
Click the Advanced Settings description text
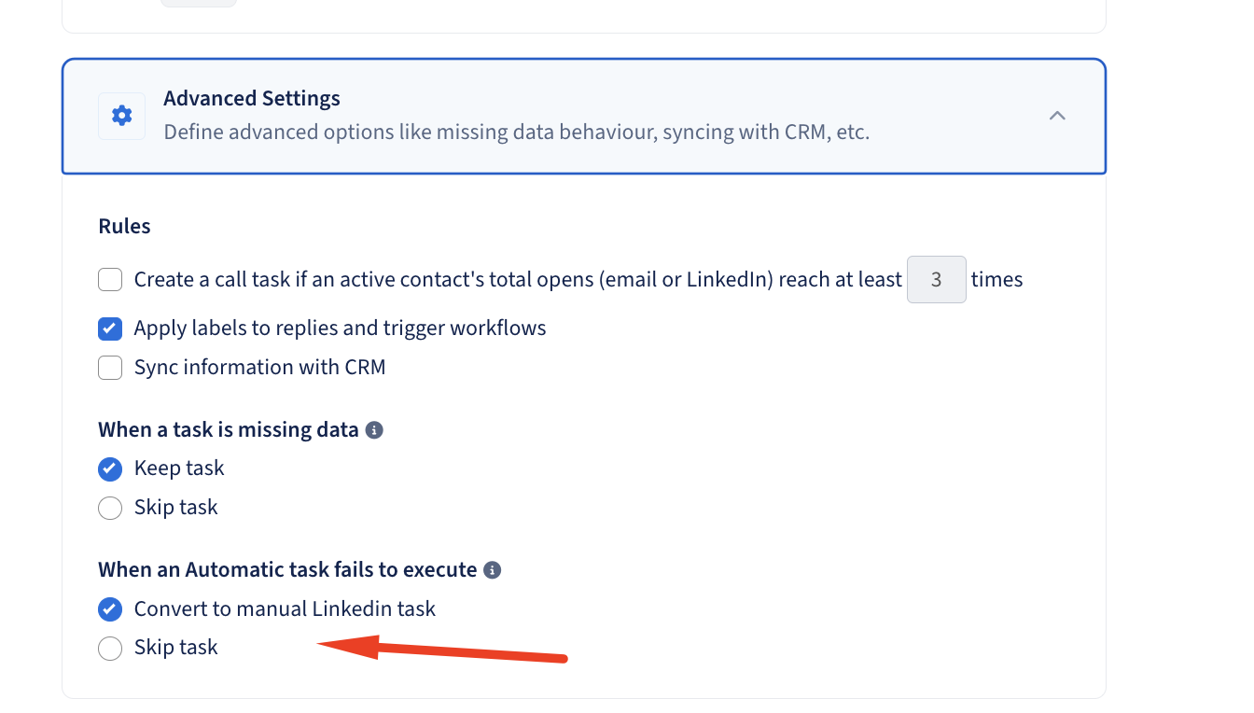pyautogui.click(x=516, y=133)
